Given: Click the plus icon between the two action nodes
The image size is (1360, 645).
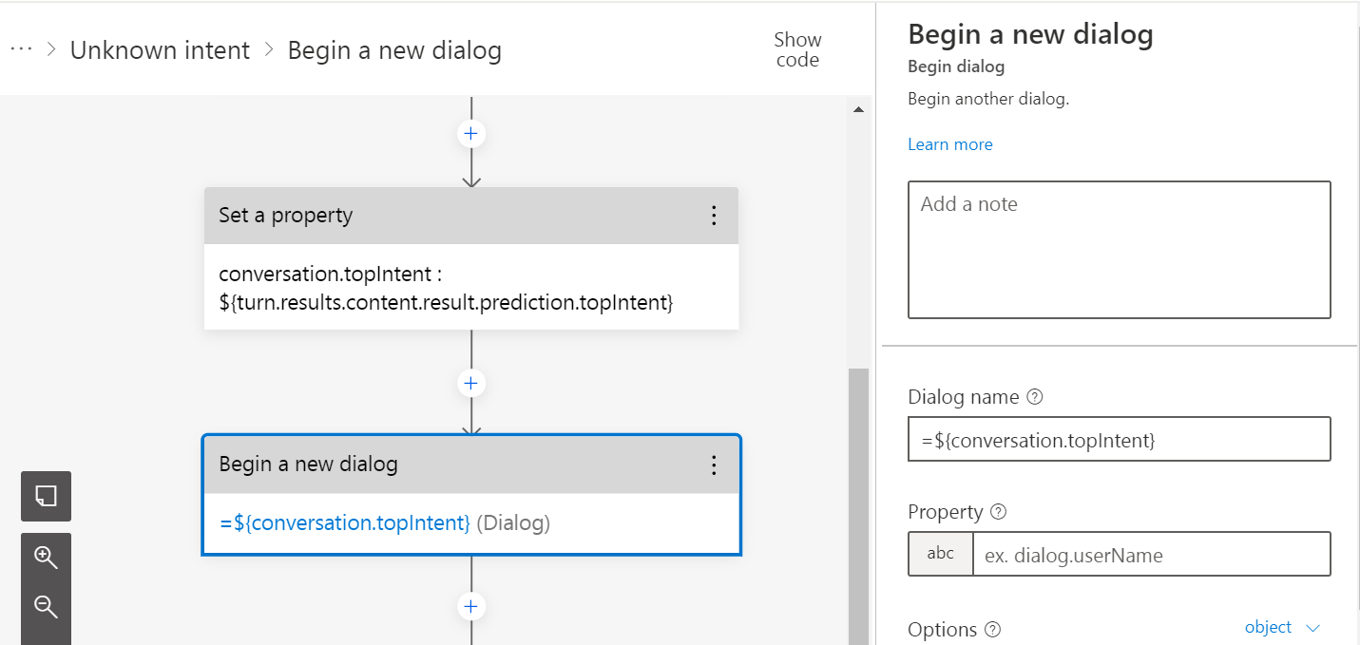Looking at the screenshot, I should click(x=470, y=382).
